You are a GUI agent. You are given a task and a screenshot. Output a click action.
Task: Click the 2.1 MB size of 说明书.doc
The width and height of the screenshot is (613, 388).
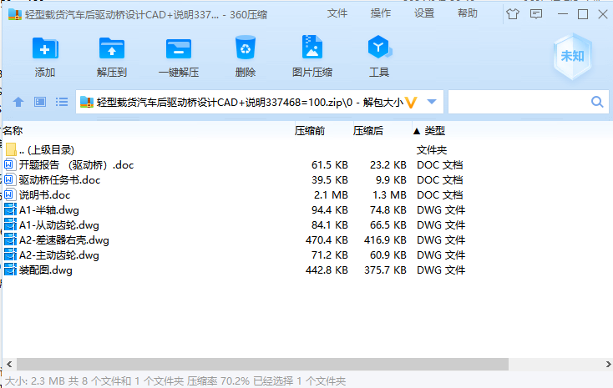coord(331,195)
